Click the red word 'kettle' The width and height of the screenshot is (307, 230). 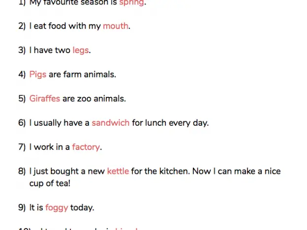tap(118, 171)
